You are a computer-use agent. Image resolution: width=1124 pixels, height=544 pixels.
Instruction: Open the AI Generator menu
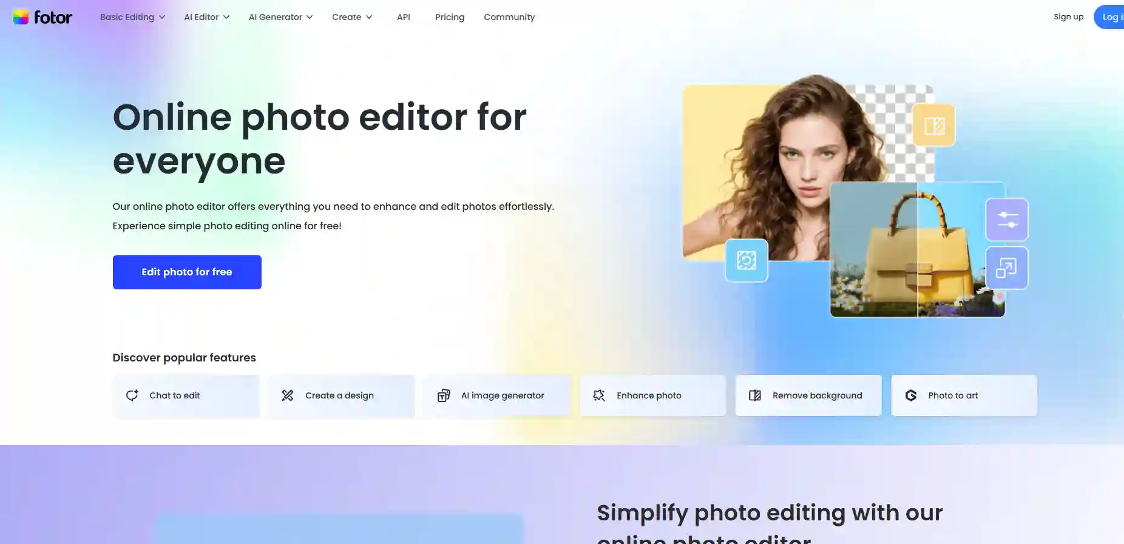tap(281, 17)
